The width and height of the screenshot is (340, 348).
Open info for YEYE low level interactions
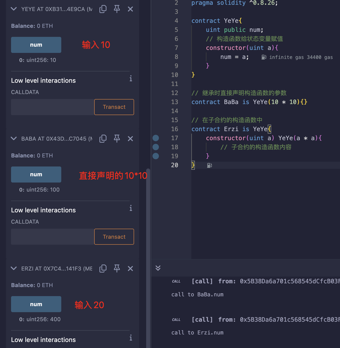[131, 78]
